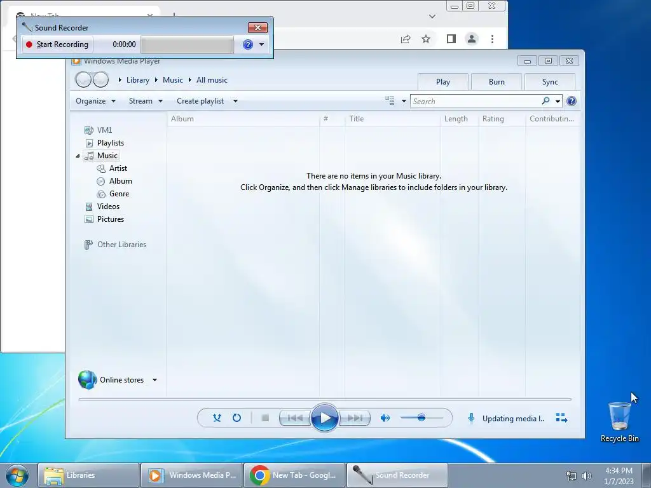
Task: Open the Windows Start button
Action: tap(17, 475)
